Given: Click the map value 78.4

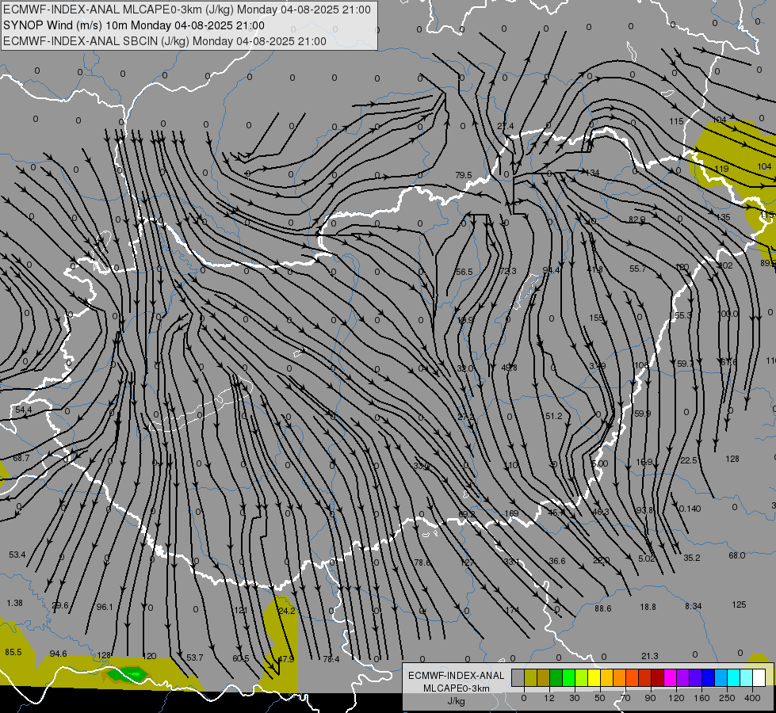Looking at the screenshot, I should pyautogui.click(x=331, y=658).
